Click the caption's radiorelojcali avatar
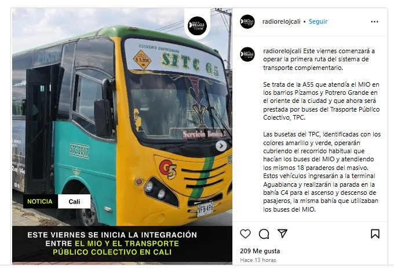 click(x=247, y=54)
